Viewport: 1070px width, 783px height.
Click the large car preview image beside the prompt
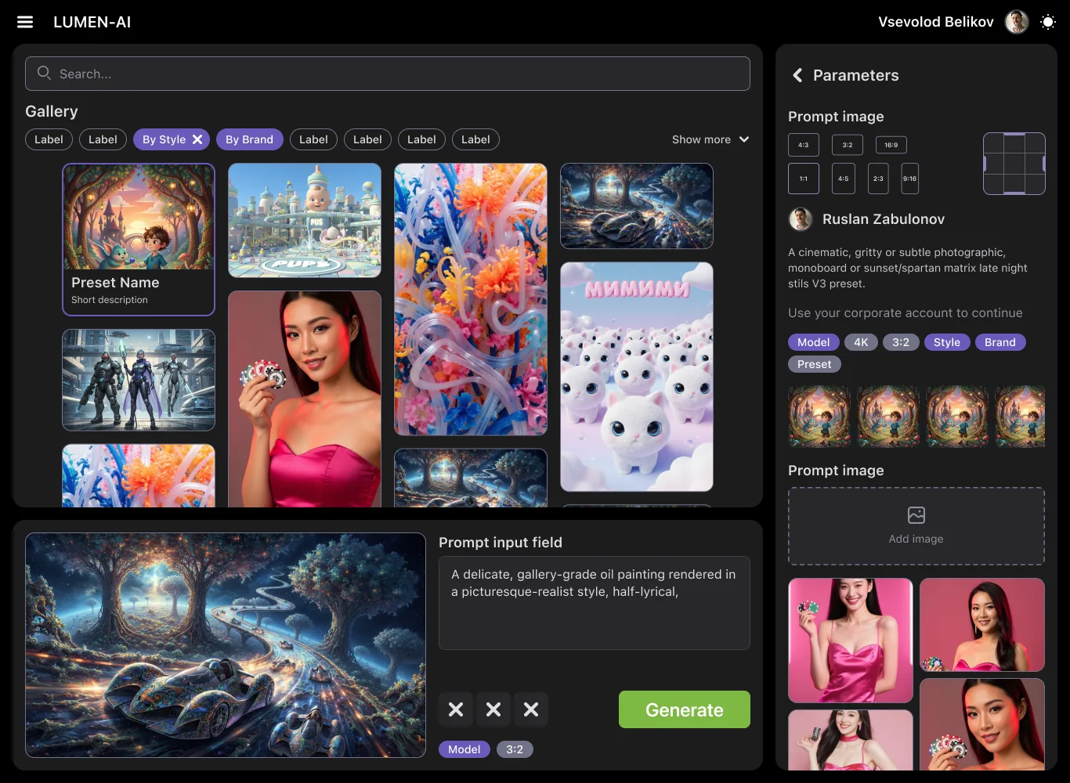226,645
